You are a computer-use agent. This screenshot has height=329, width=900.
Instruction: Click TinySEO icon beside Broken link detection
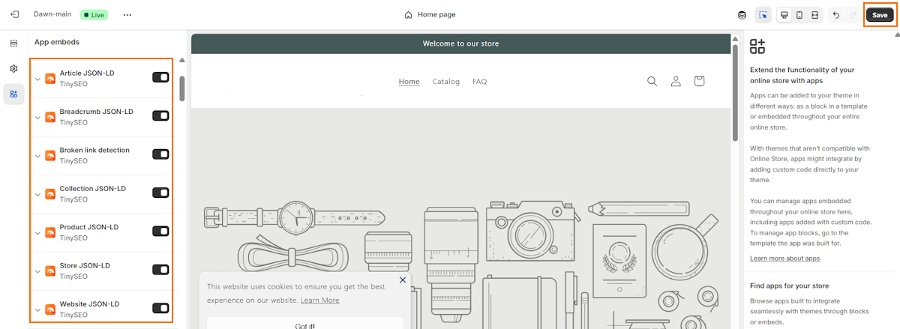pyautogui.click(x=50, y=155)
